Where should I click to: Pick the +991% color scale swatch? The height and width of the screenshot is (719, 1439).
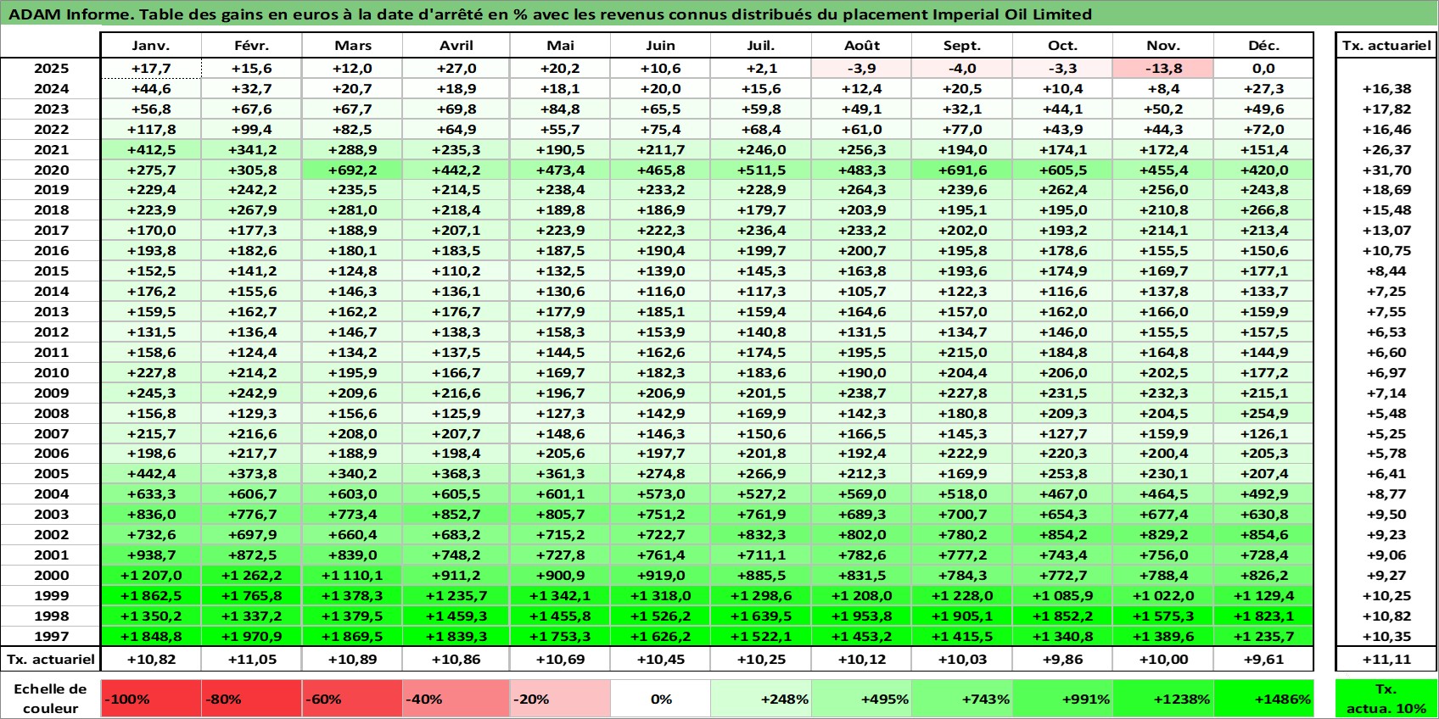(1062, 699)
